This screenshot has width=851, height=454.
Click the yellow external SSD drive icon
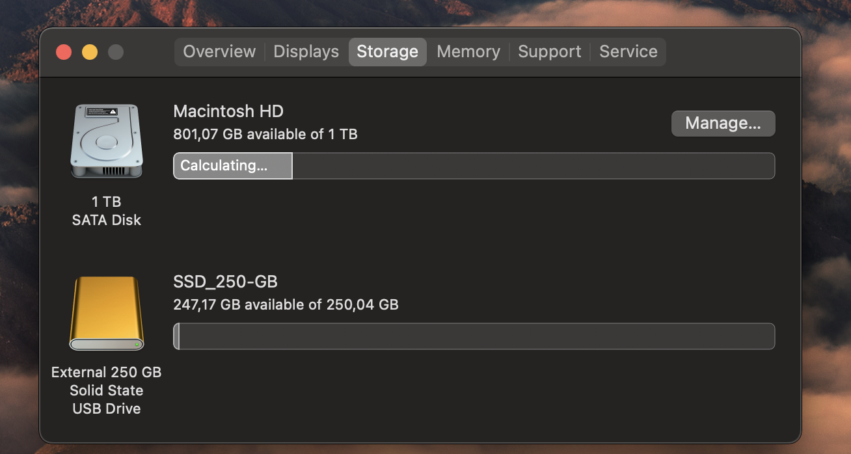point(107,314)
